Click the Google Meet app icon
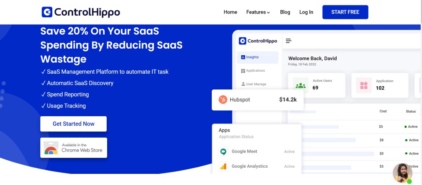Image resolution: width=422 pixels, height=185 pixels. [223, 152]
